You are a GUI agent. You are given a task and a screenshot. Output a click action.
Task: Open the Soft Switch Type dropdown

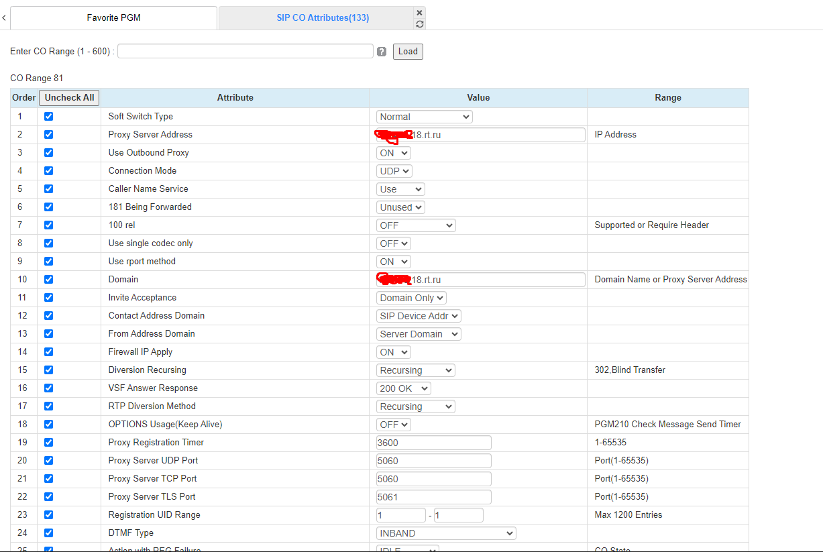coord(424,117)
